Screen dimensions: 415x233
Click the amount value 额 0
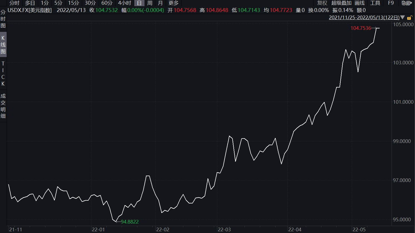(x=361, y=10)
